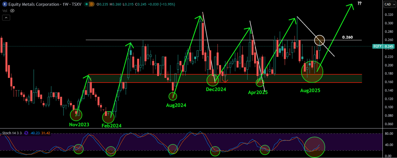Click the Nov2023 text annotation
This screenshot has height=158, width=397.
tap(80, 125)
